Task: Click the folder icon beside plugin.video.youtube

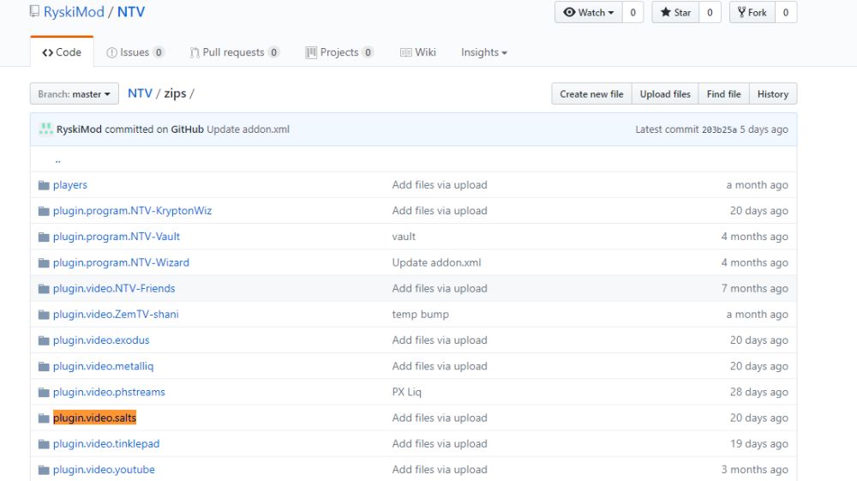Action: pos(44,470)
